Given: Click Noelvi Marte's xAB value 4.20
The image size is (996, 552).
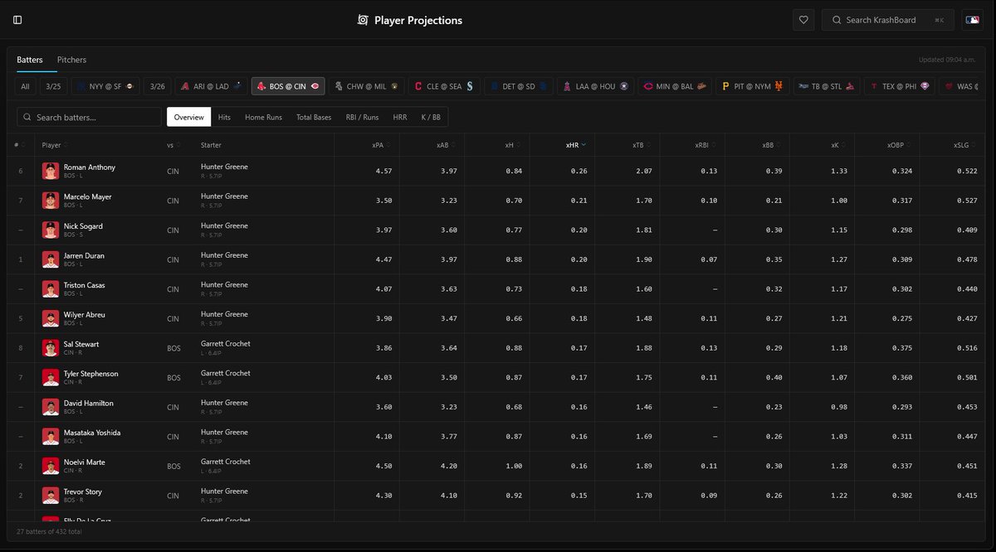Looking at the screenshot, I should coord(449,466).
